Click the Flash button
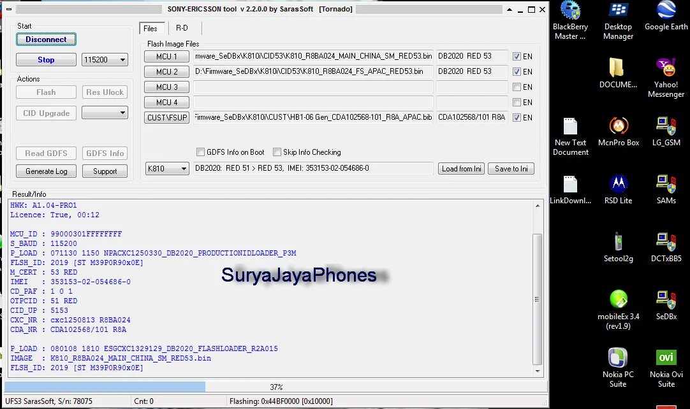690x409 pixels. pyautogui.click(x=46, y=92)
